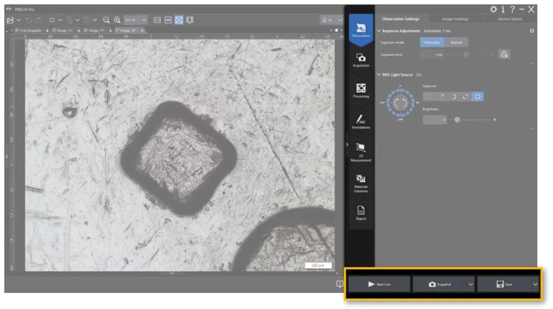This screenshot has width=553, height=309.
Task: Click the fit width view icon
Action: [168, 20]
